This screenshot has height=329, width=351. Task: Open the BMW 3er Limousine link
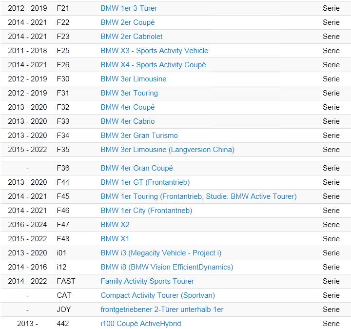[134, 79]
